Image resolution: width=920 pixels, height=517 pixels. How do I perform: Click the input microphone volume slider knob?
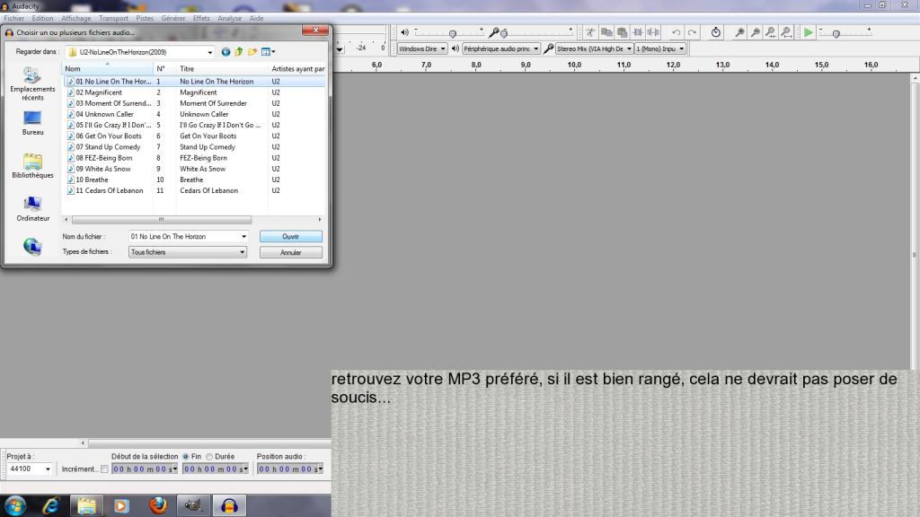click(504, 34)
